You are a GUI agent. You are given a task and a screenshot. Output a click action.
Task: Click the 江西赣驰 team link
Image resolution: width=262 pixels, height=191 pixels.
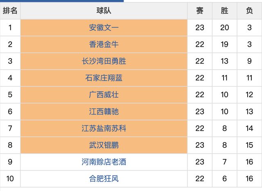[104, 111]
